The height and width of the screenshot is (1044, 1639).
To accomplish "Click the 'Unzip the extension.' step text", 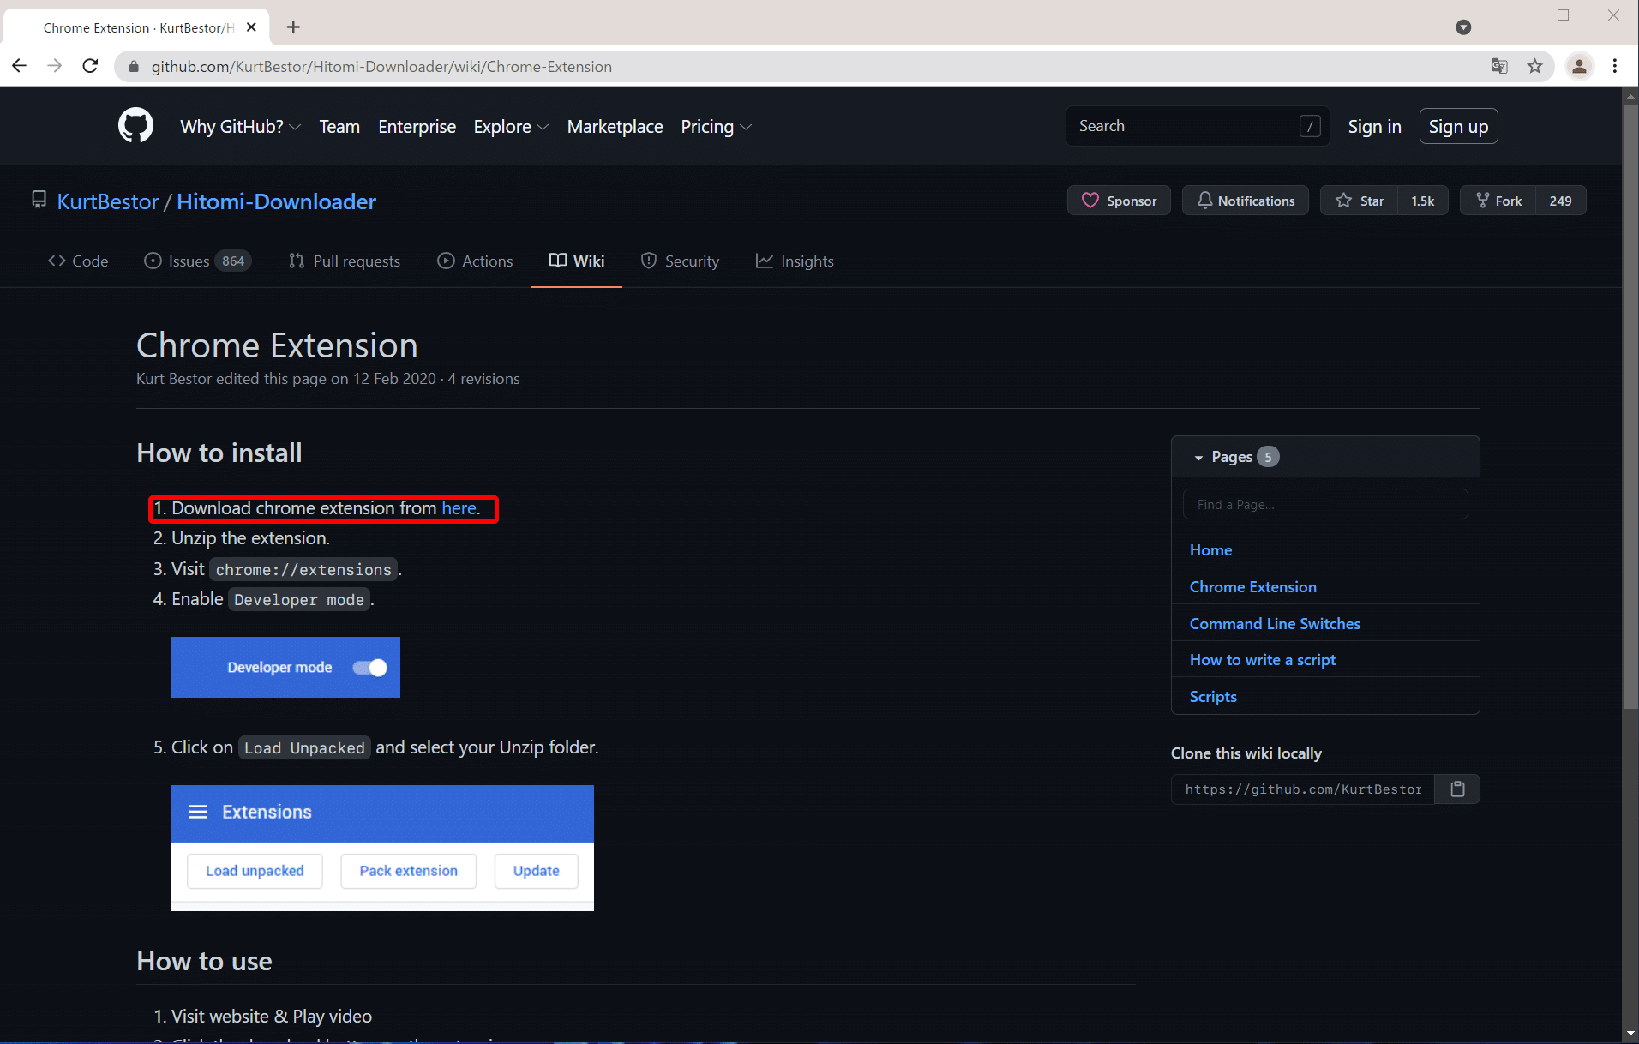I will point(250,538).
